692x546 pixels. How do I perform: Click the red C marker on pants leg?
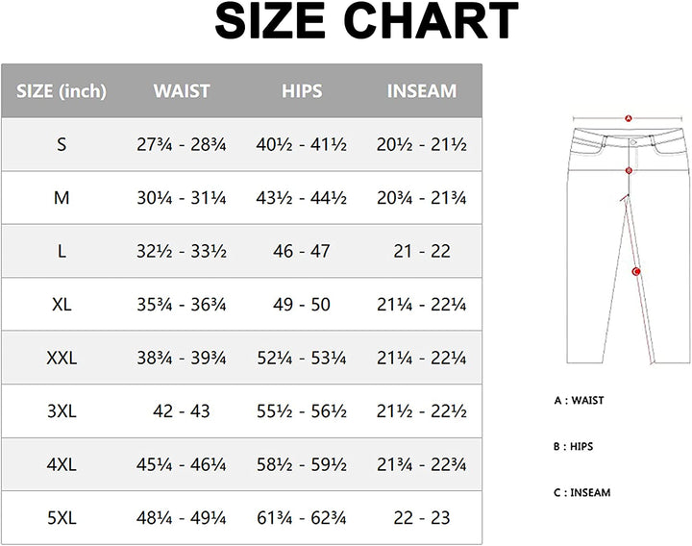[x=636, y=272]
